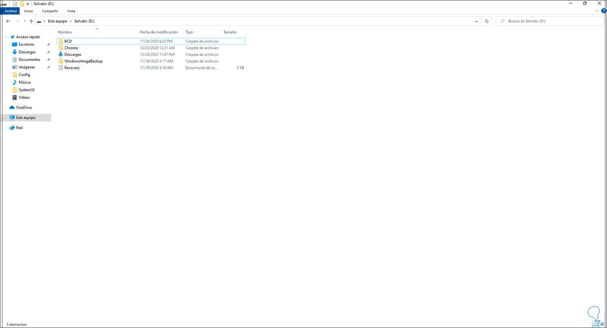
Task: Switch to the Vista ribbon tab
Action: tap(71, 11)
